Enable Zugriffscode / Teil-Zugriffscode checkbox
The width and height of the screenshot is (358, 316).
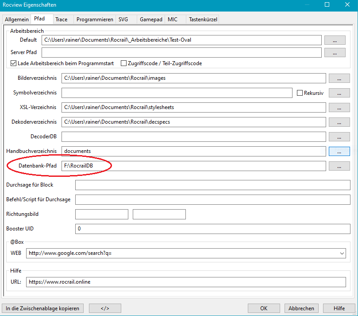pyautogui.click(x=124, y=63)
